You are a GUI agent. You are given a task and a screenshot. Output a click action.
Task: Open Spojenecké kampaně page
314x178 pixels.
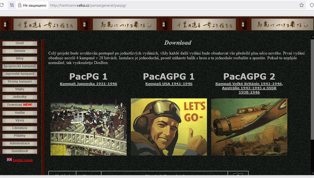point(20,66)
